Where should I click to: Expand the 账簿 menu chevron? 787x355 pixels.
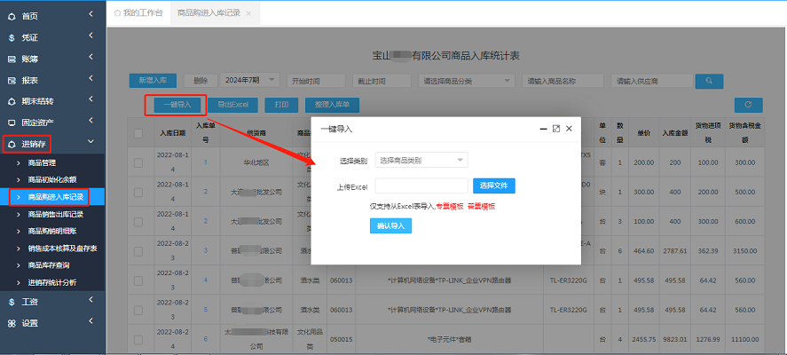click(91, 57)
